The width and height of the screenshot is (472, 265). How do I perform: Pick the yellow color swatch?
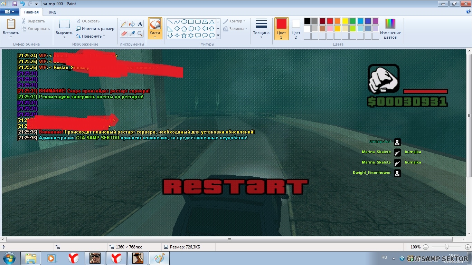click(345, 21)
